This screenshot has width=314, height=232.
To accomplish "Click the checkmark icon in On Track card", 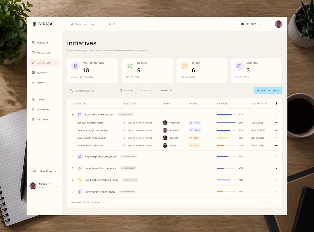I will click(x=130, y=66).
